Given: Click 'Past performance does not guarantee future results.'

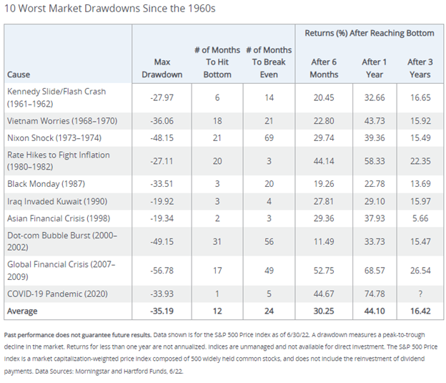Looking at the screenshot, I should [x=78, y=335].
